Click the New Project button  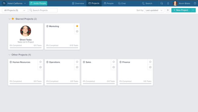tap(181, 10)
